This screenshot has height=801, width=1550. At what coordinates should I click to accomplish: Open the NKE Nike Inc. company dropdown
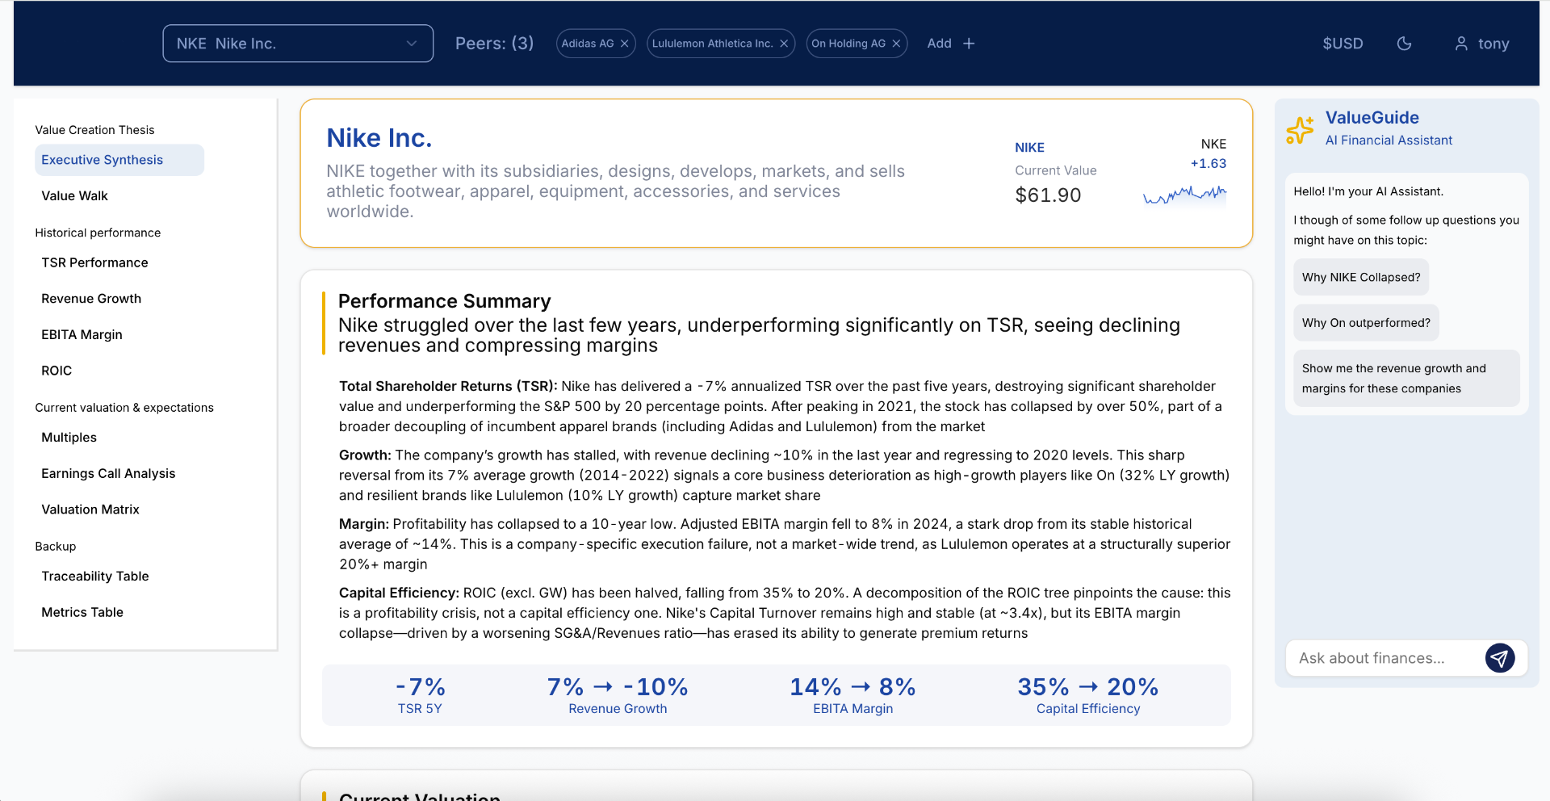(298, 44)
